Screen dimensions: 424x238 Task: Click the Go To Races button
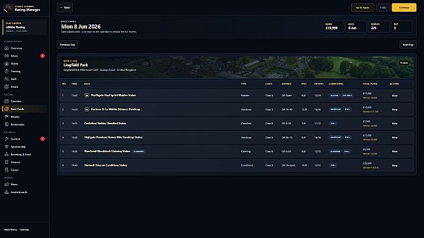(362, 8)
